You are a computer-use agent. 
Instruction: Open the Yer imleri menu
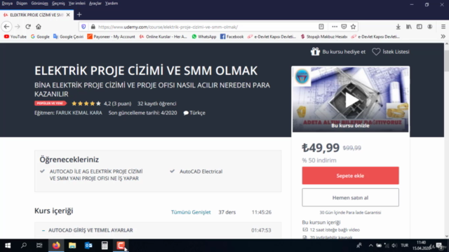tap(76, 3)
